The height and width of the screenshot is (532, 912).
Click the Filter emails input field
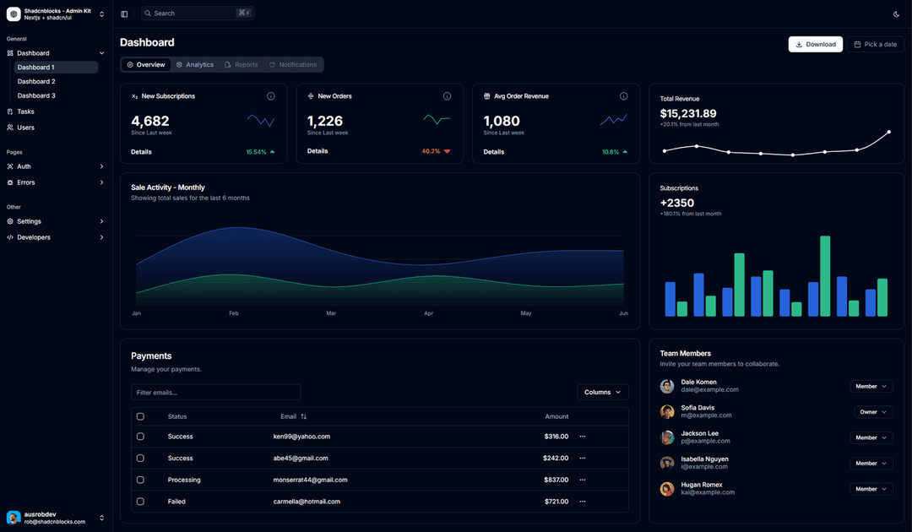click(x=215, y=392)
